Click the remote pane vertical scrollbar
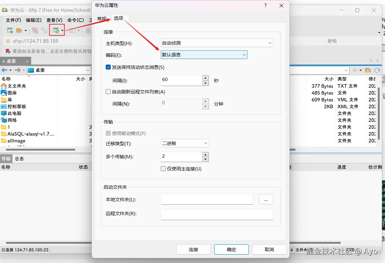 [x=378, y=113]
